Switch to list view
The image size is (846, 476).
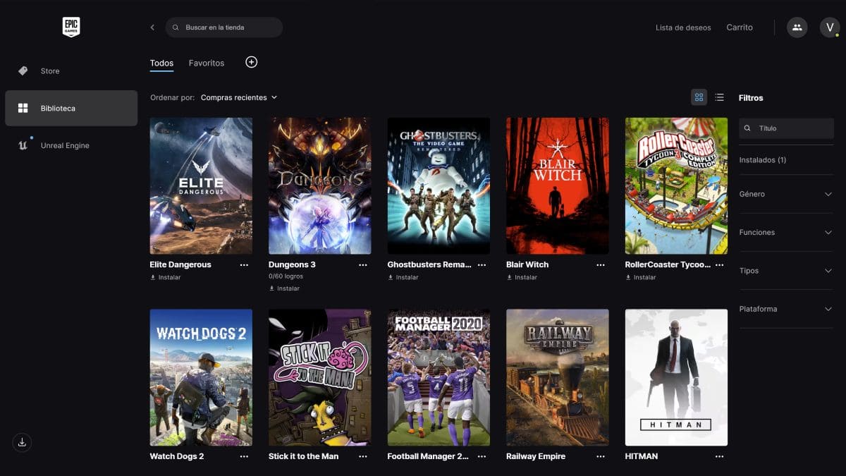[x=719, y=97]
